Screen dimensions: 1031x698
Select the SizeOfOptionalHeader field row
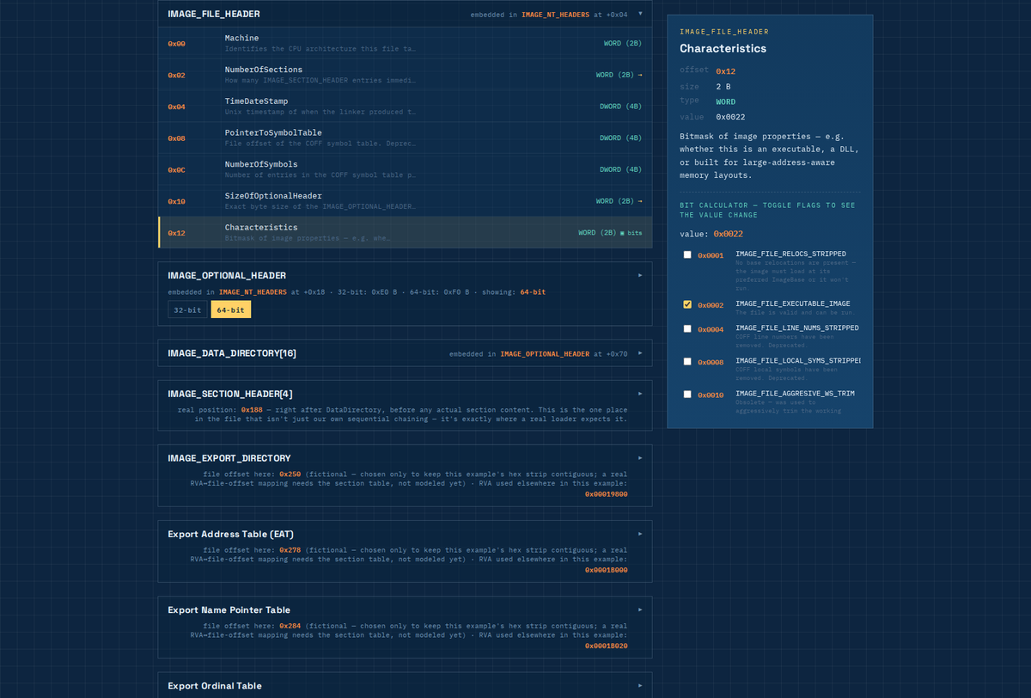[x=406, y=201]
